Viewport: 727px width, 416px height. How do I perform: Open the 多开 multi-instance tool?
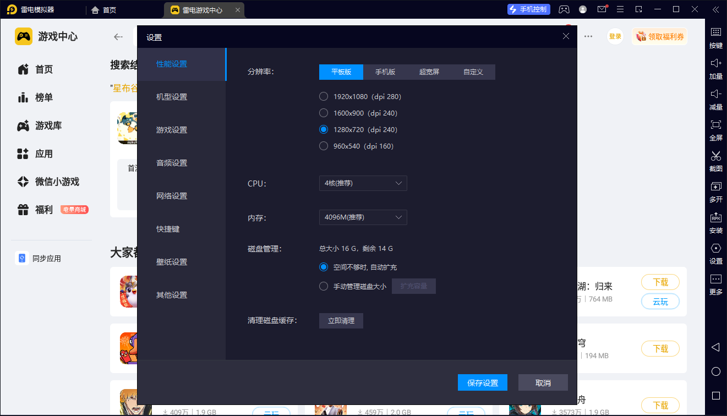click(715, 192)
